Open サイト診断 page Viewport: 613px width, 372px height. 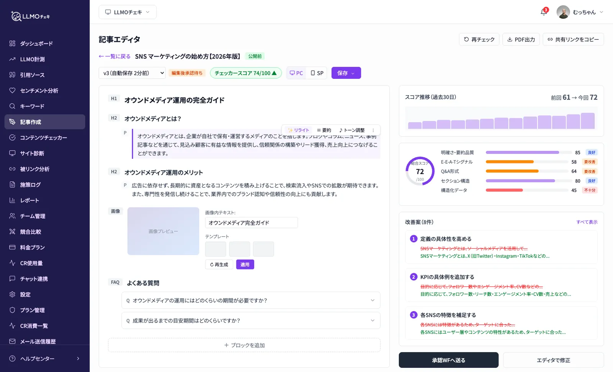click(45, 153)
